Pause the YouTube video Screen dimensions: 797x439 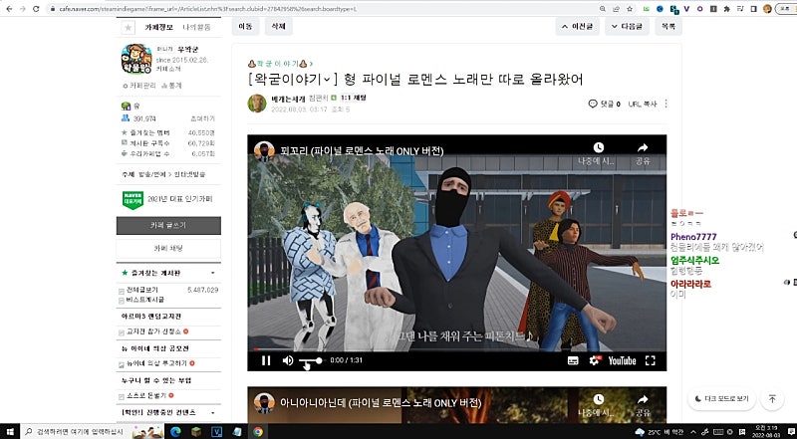[265, 360]
